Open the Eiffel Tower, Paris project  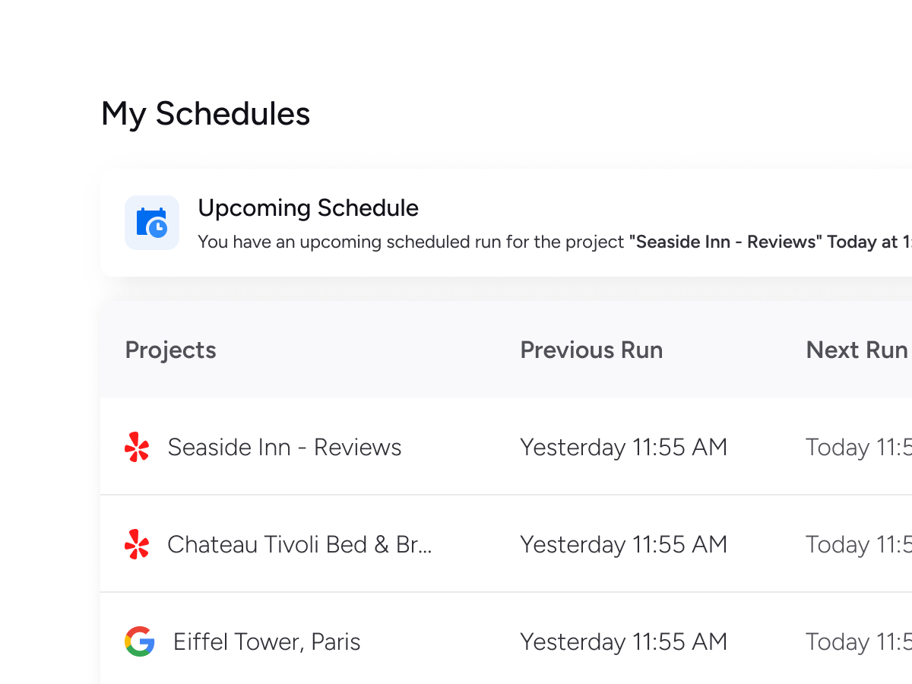point(267,641)
